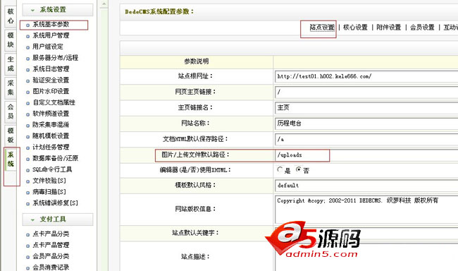458x271 pixels.
Task: Switch to 系统 vertical tab
Action: 11,159
